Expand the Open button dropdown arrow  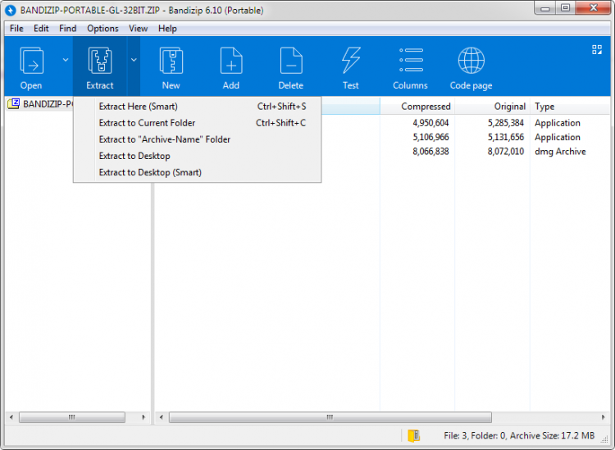[66, 60]
